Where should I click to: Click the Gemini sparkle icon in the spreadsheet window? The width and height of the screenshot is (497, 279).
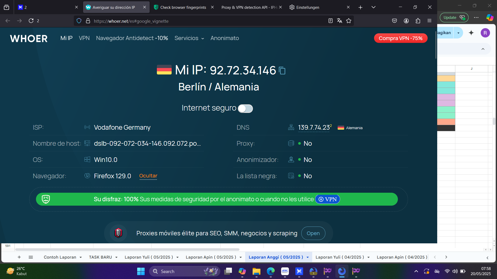[471, 33]
